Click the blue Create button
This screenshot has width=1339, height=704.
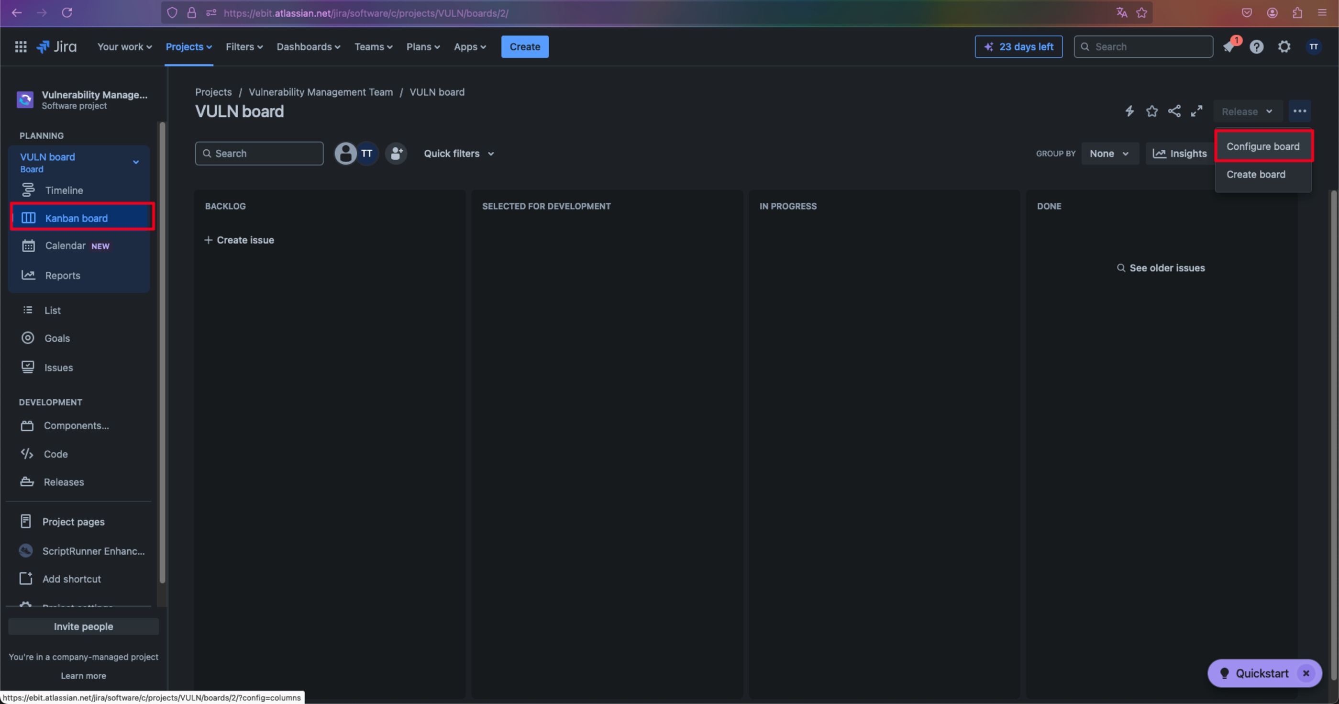point(524,47)
